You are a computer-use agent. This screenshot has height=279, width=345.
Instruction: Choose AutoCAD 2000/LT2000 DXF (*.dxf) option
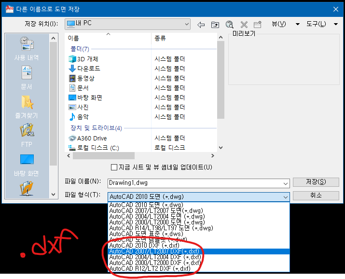pos(199,263)
